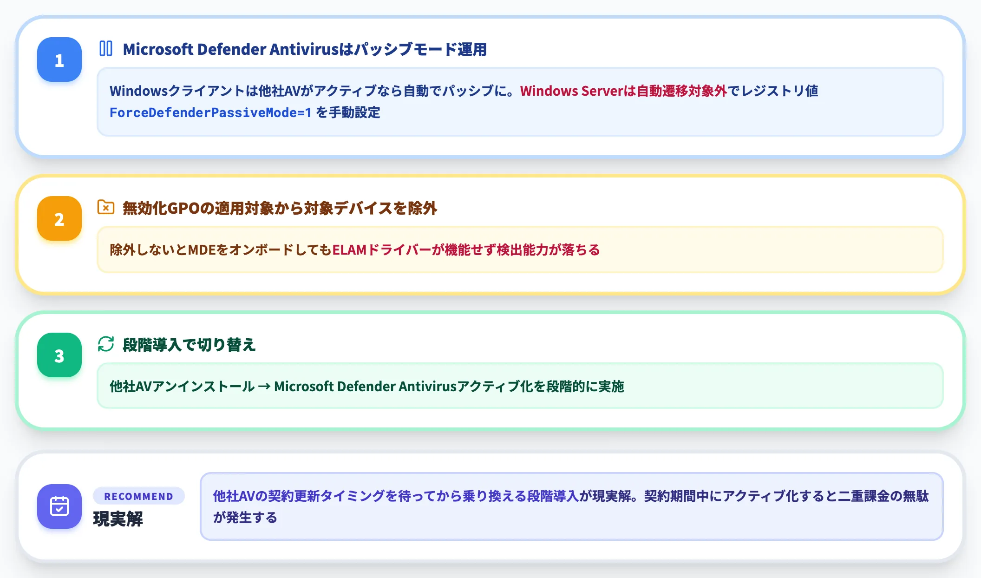Click the pause icon beside Microsoft Defender heading

[106, 48]
